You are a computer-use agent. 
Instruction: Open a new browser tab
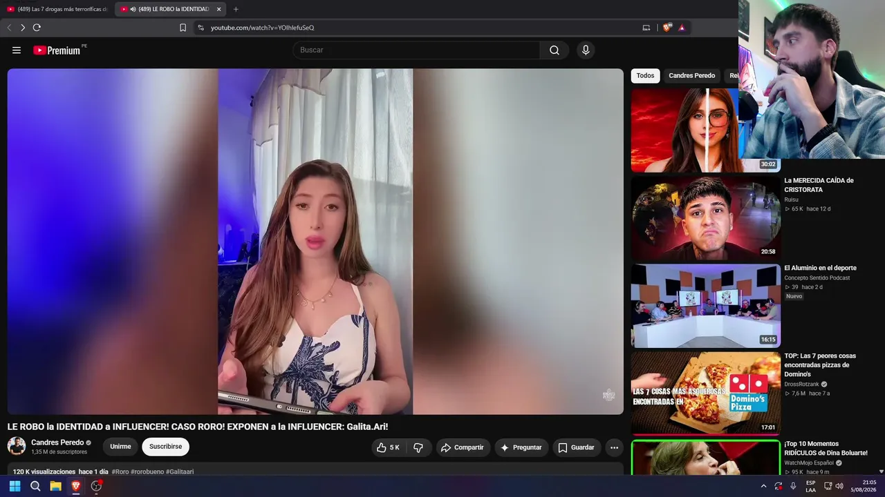point(236,9)
